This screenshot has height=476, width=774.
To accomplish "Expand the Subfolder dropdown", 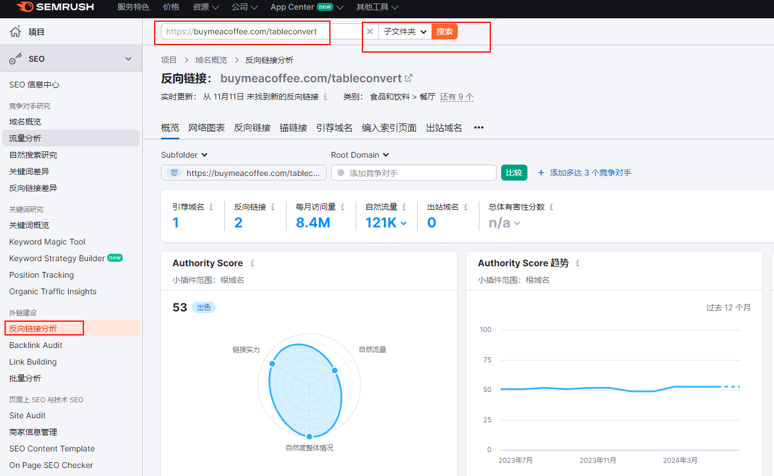I will [x=184, y=155].
